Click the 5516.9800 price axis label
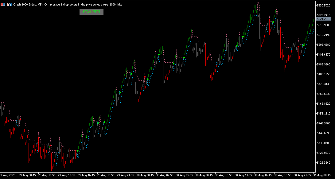Image resolution: width=335 pixels, height=179 pixels. (x=323, y=25)
